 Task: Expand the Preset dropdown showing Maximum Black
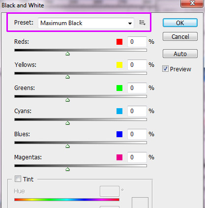tap(86, 23)
